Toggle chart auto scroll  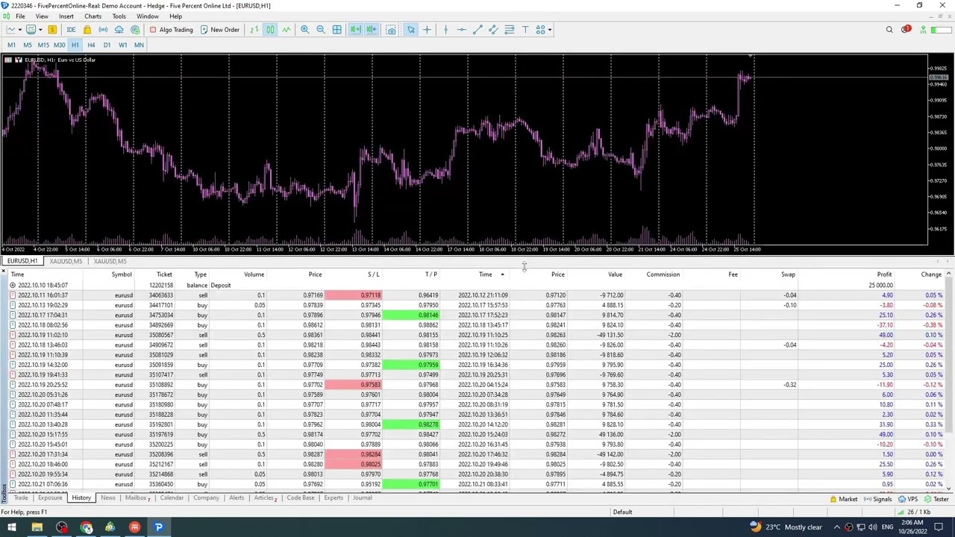[x=355, y=30]
